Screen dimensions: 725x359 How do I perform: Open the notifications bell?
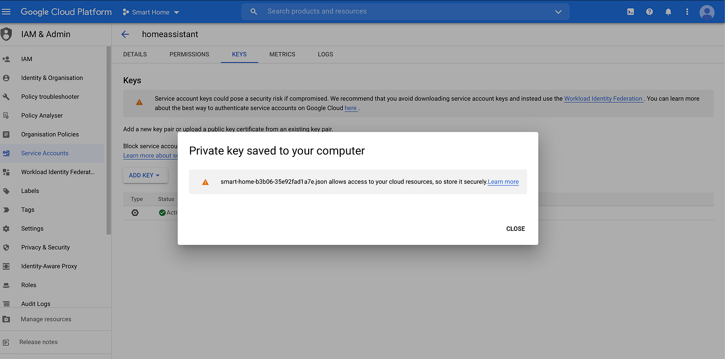669,12
